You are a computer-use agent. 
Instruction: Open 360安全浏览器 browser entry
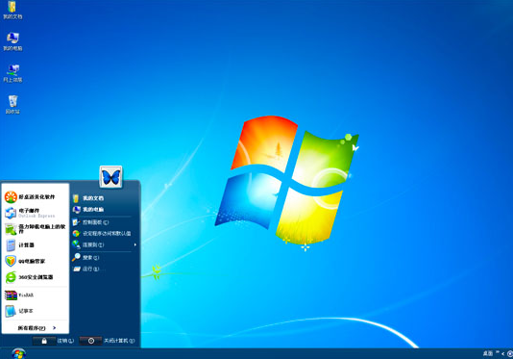(35, 277)
